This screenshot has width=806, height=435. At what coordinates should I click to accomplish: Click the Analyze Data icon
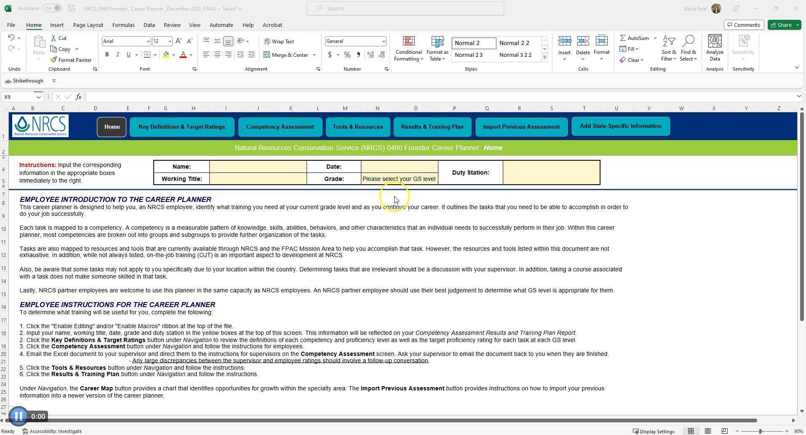coord(715,46)
